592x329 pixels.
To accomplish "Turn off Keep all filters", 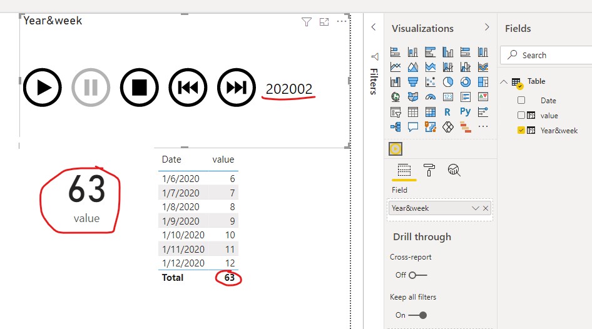I will click(x=417, y=315).
